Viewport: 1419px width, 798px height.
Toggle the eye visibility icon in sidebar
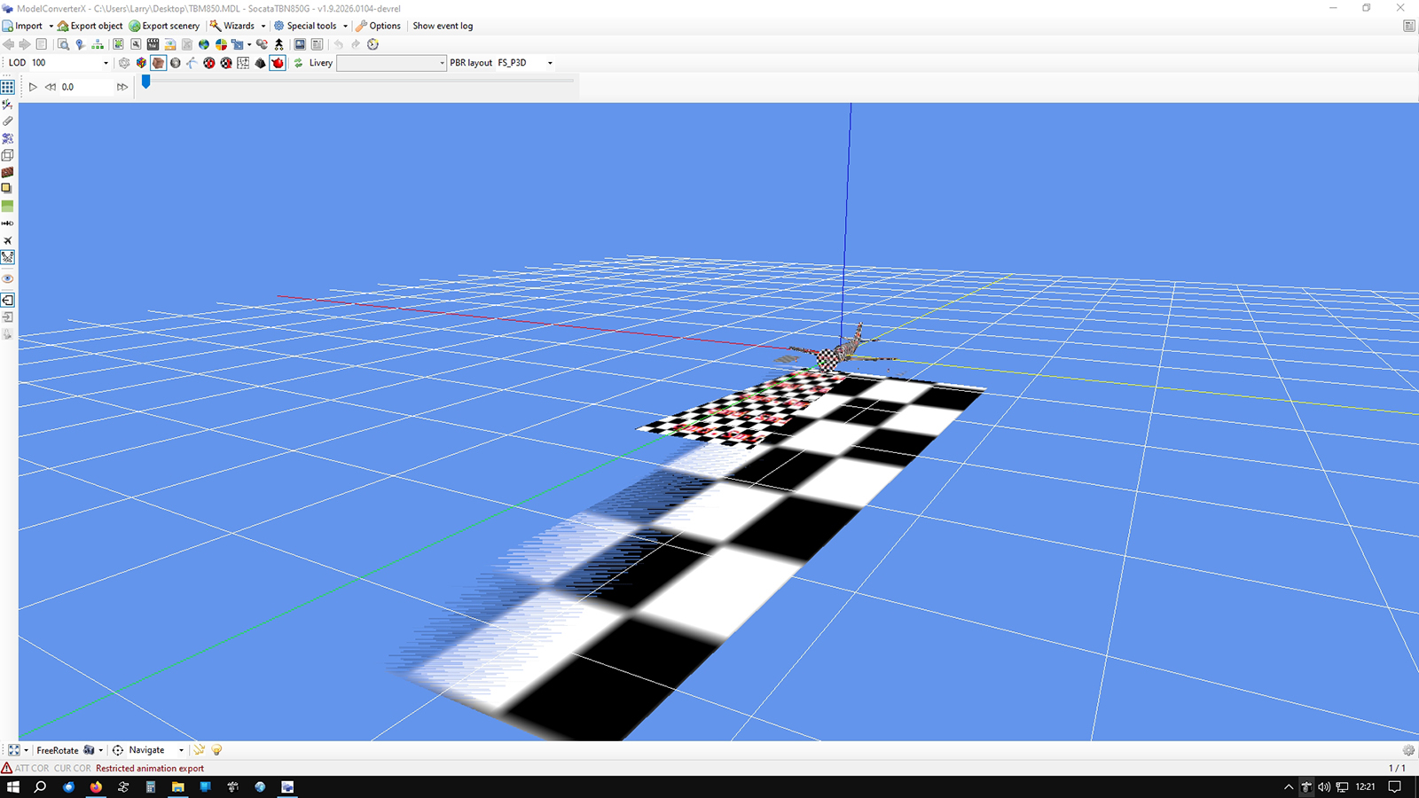click(7, 278)
